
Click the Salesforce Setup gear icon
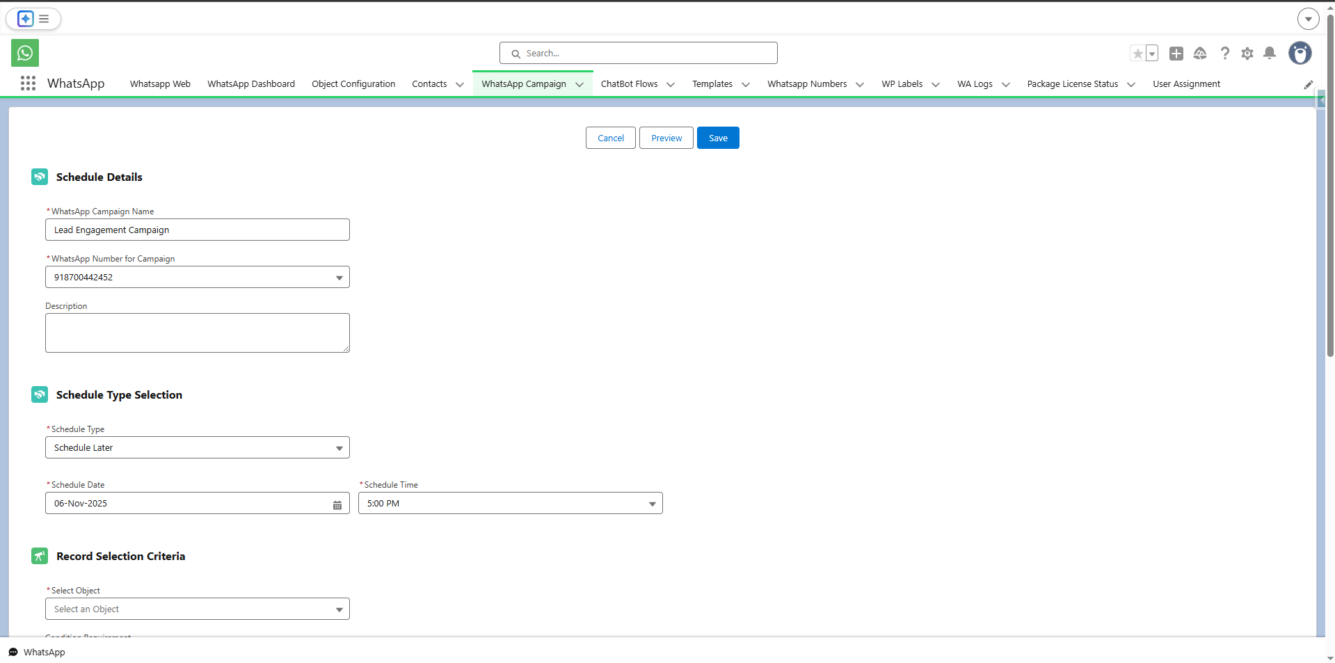[x=1247, y=53]
